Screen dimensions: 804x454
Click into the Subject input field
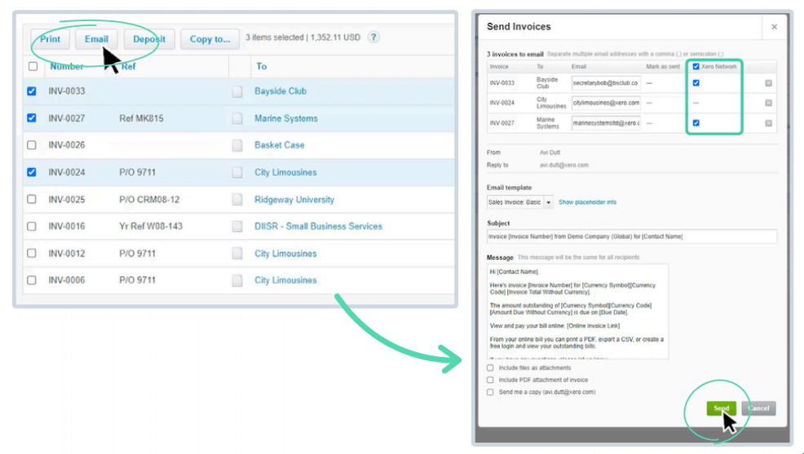click(x=632, y=236)
